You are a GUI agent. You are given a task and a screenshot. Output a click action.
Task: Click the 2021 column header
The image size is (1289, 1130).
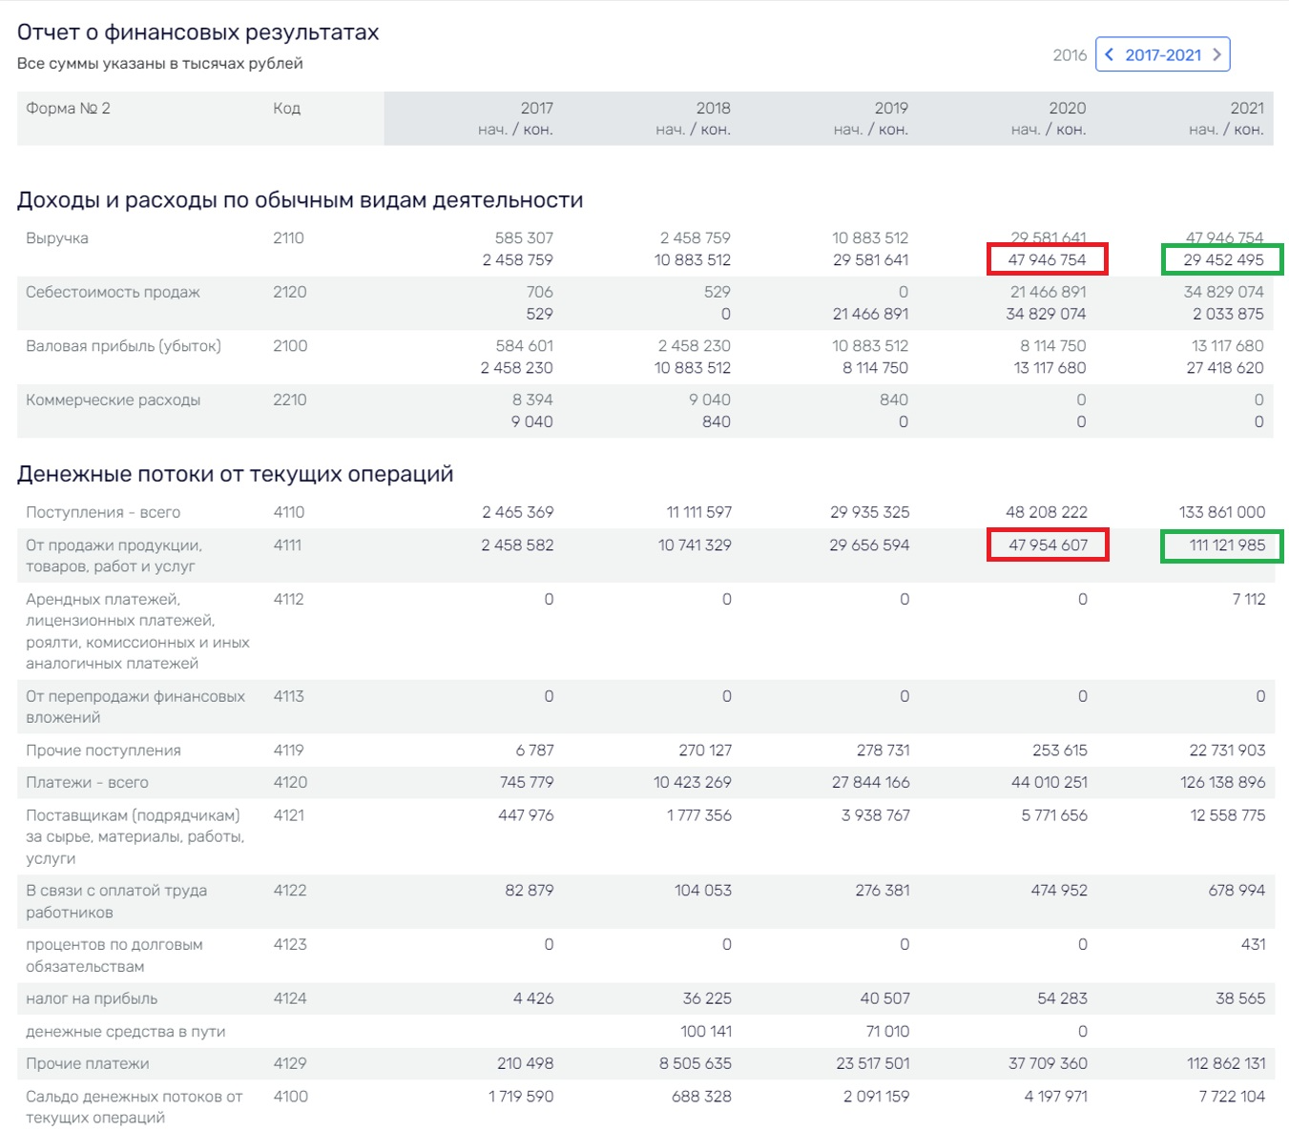pyautogui.click(x=1246, y=109)
